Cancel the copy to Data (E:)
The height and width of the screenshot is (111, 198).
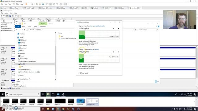pos(118,52)
